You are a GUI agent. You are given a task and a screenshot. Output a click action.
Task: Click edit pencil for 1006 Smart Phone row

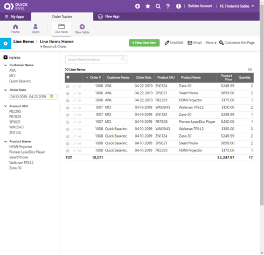(74, 93)
